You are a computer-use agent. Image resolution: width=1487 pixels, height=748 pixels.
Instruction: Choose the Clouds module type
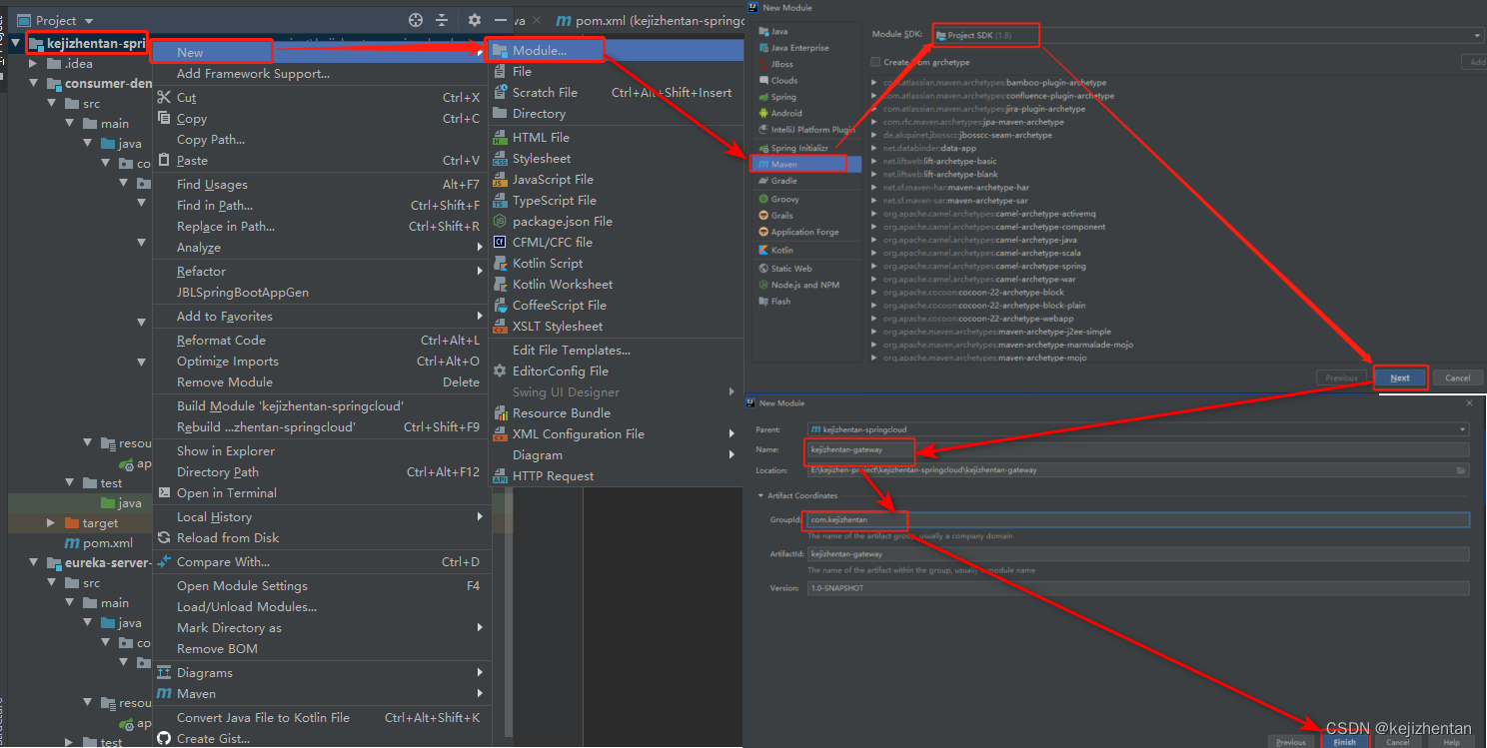click(x=784, y=80)
